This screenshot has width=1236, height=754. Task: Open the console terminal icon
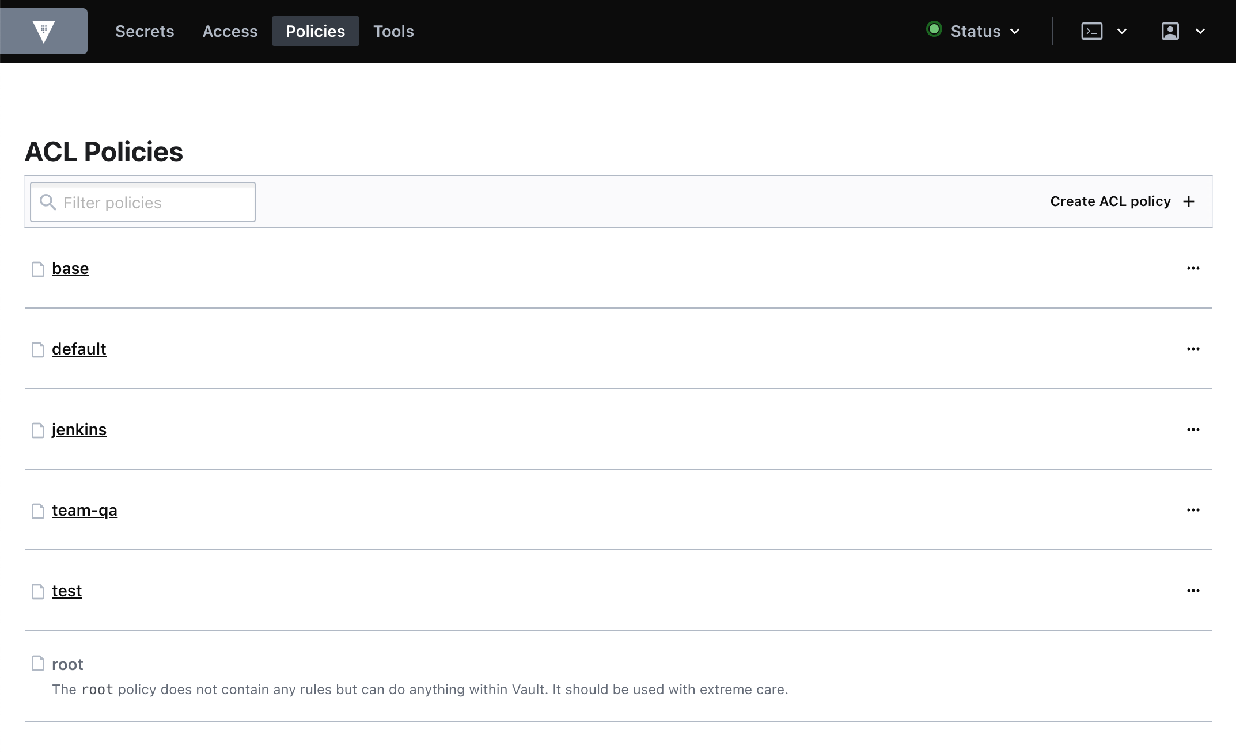(1092, 31)
